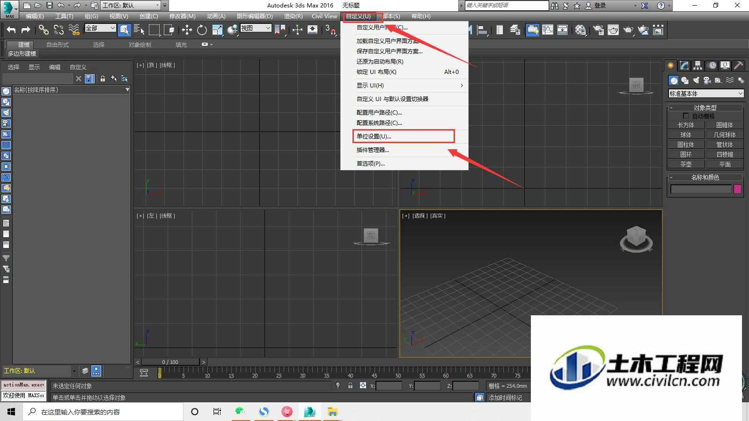
Task: Open the Material Editor icon
Action: [581, 30]
